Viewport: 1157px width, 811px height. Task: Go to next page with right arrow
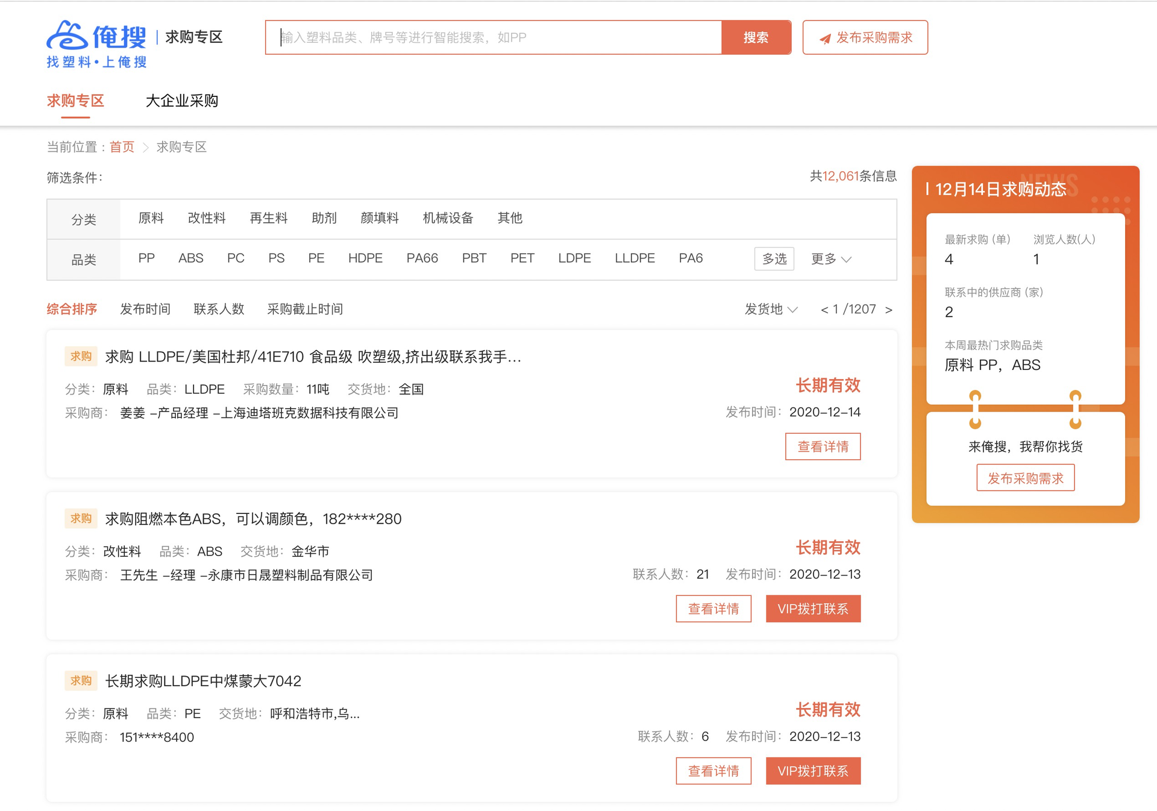tap(889, 310)
